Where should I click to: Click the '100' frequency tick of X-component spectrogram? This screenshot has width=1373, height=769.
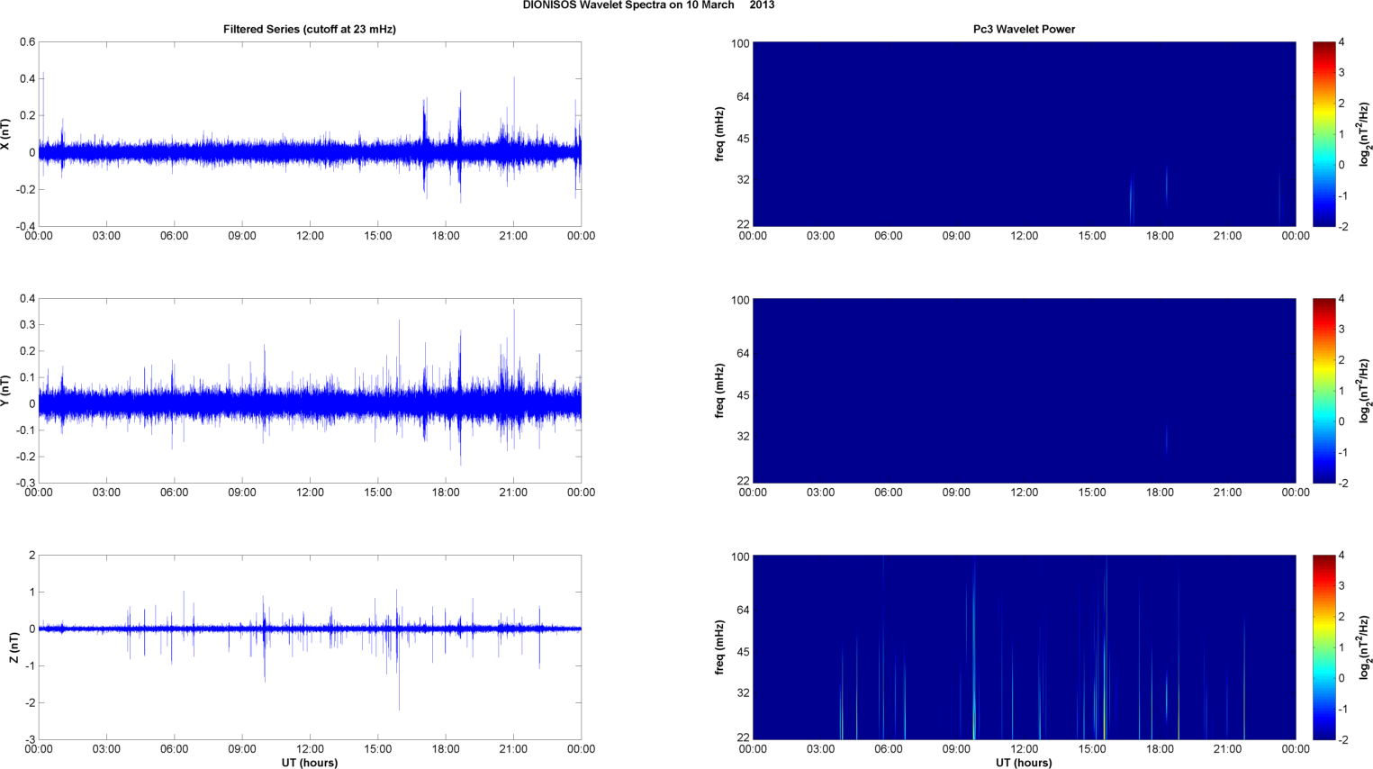[740, 44]
